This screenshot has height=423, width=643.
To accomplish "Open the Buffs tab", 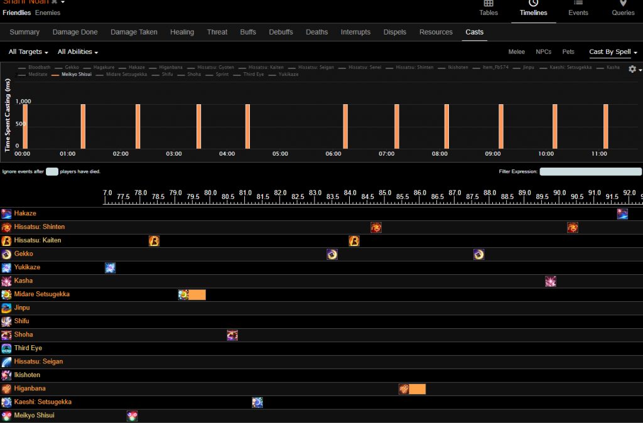I will click(x=248, y=32).
